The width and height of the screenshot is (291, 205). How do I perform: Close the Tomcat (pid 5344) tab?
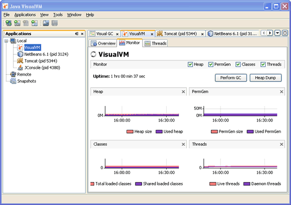202,34
